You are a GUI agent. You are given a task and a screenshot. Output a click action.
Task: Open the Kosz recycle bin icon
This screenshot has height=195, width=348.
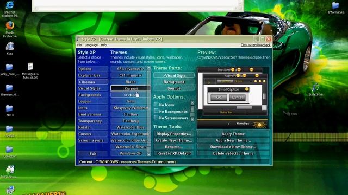(10, 48)
